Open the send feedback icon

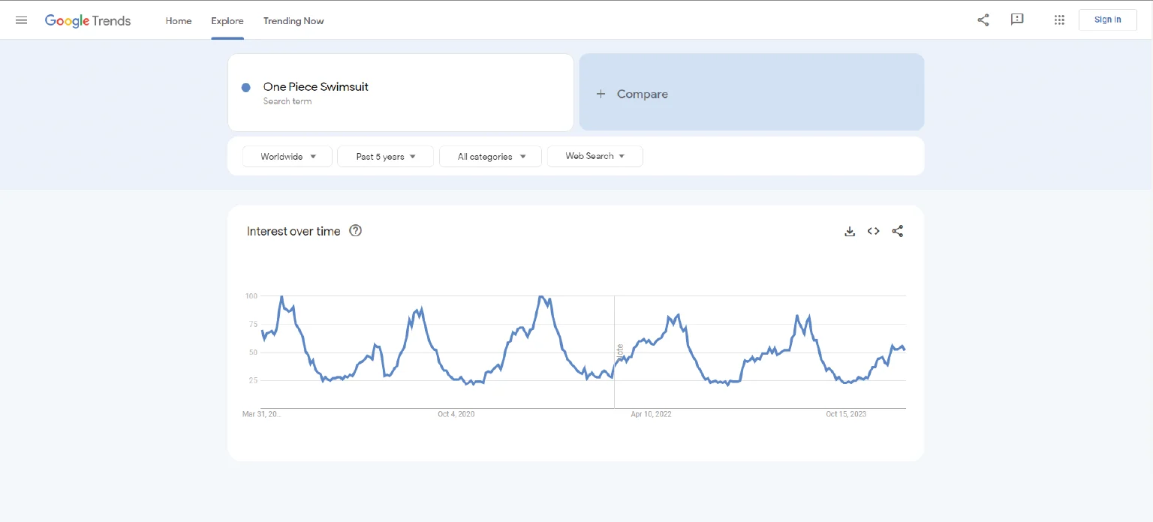pos(1017,20)
